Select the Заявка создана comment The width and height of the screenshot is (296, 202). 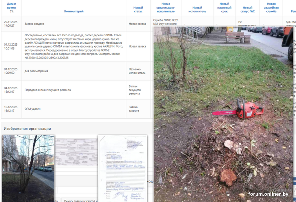coord(34,24)
